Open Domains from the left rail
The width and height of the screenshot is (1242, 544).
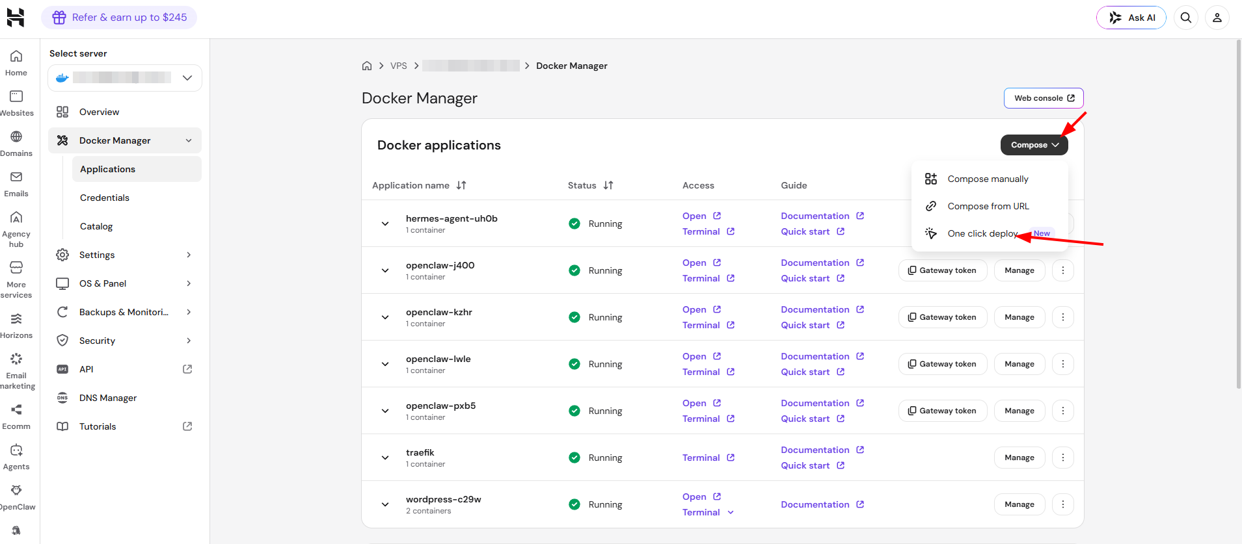(16, 144)
